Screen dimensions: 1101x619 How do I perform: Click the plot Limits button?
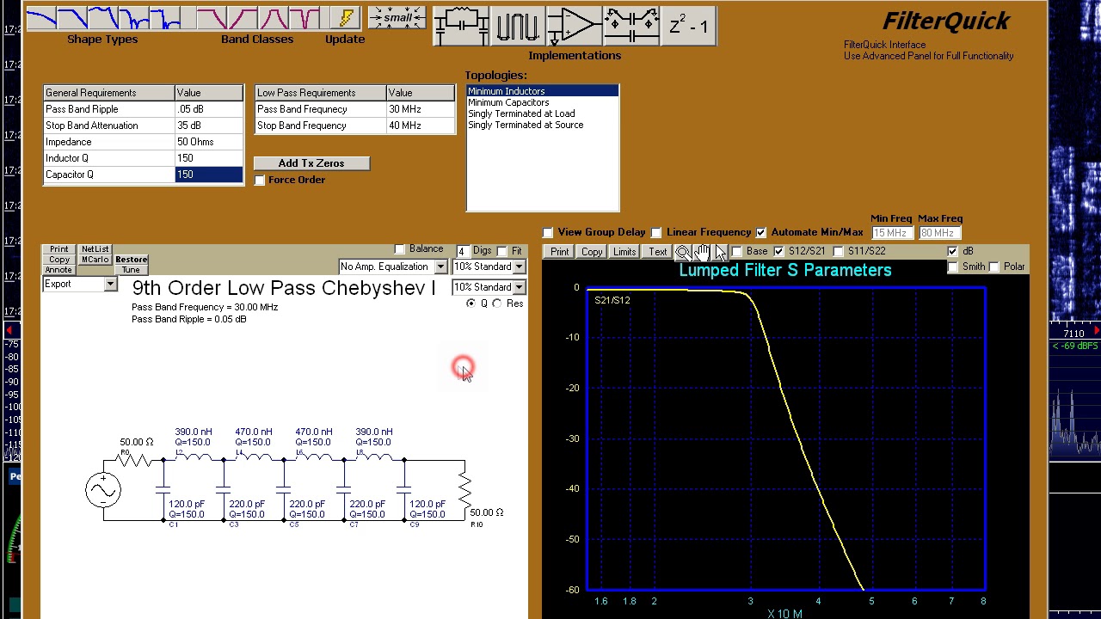(624, 252)
